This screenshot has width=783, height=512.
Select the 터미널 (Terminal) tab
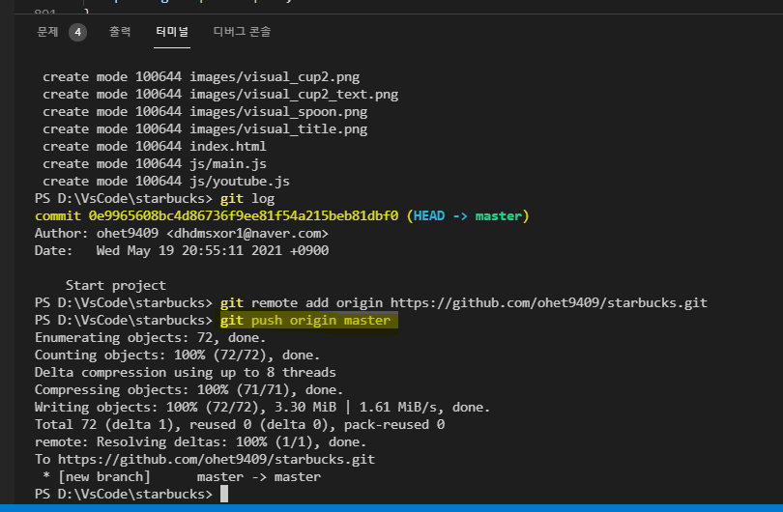pyautogui.click(x=172, y=32)
